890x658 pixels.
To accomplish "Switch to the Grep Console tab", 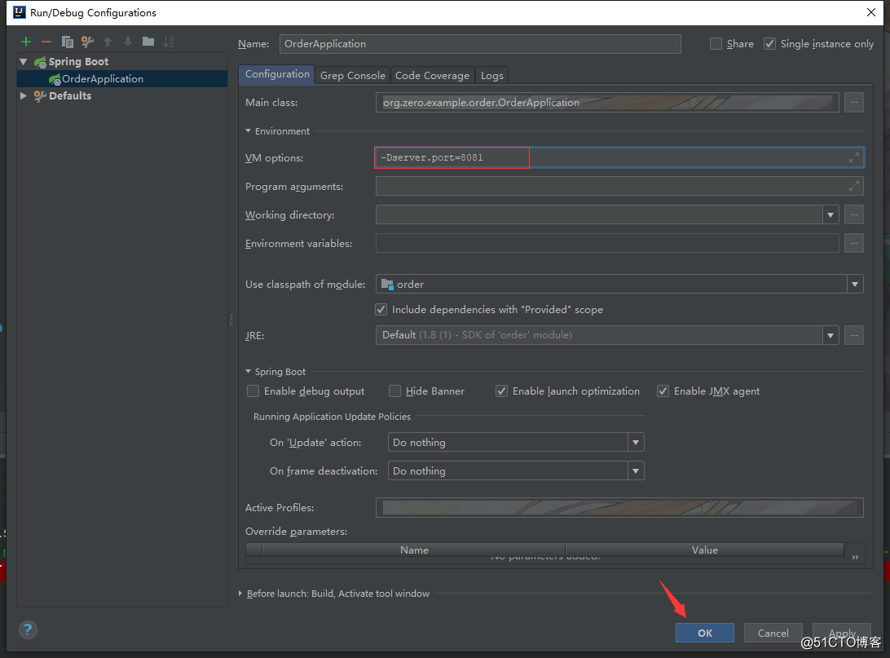I will click(352, 76).
